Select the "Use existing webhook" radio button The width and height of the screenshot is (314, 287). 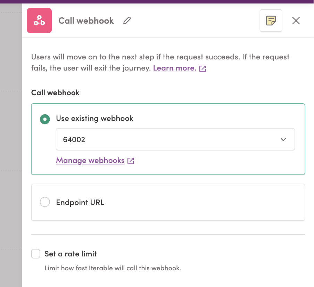45,119
